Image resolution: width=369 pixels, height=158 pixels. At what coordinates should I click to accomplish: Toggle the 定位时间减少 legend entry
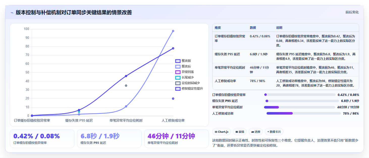pos(188,83)
